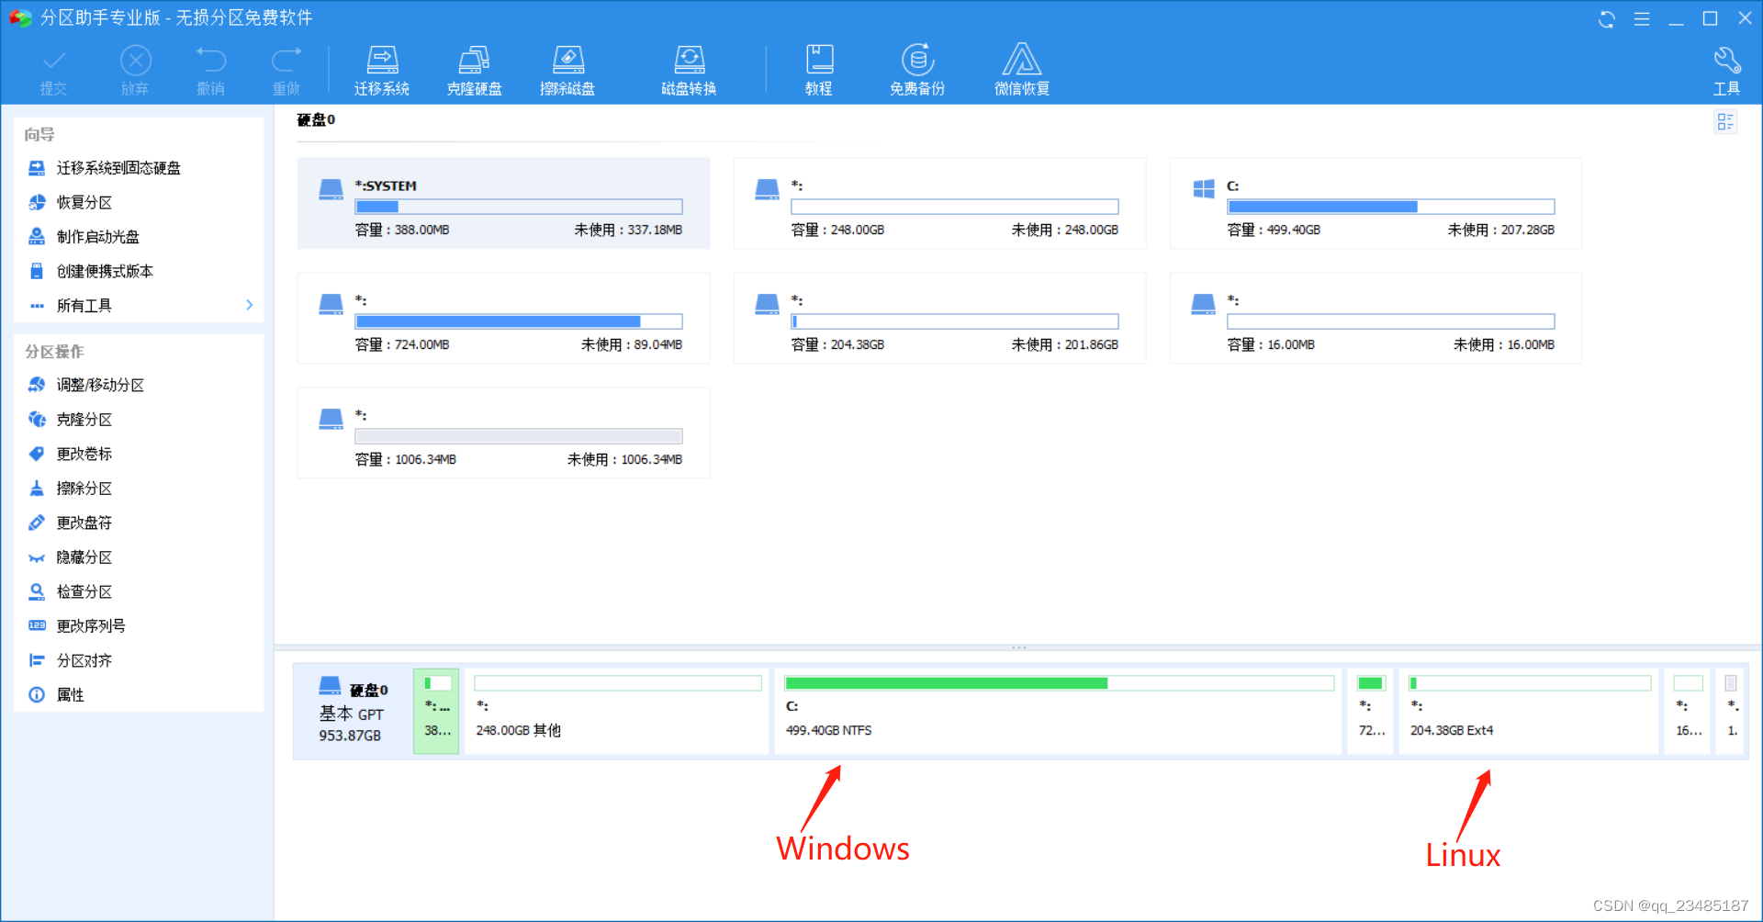Click the 724.00MB partition usage bar
The image size is (1763, 922).
pos(519,321)
